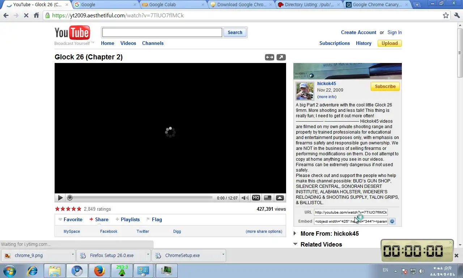The height and width of the screenshot is (278, 463).
Task: Close the downloads bar
Action: coord(456,256)
